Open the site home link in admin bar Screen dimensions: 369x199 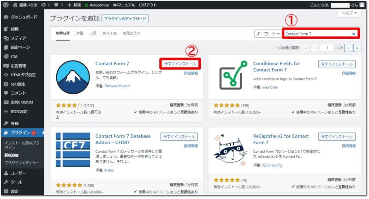click(x=25, y=5)
